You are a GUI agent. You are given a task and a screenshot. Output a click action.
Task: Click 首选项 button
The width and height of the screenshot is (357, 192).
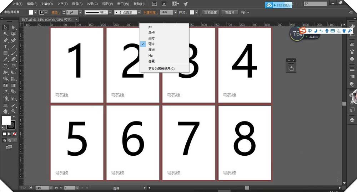click(x=230, y=12)
